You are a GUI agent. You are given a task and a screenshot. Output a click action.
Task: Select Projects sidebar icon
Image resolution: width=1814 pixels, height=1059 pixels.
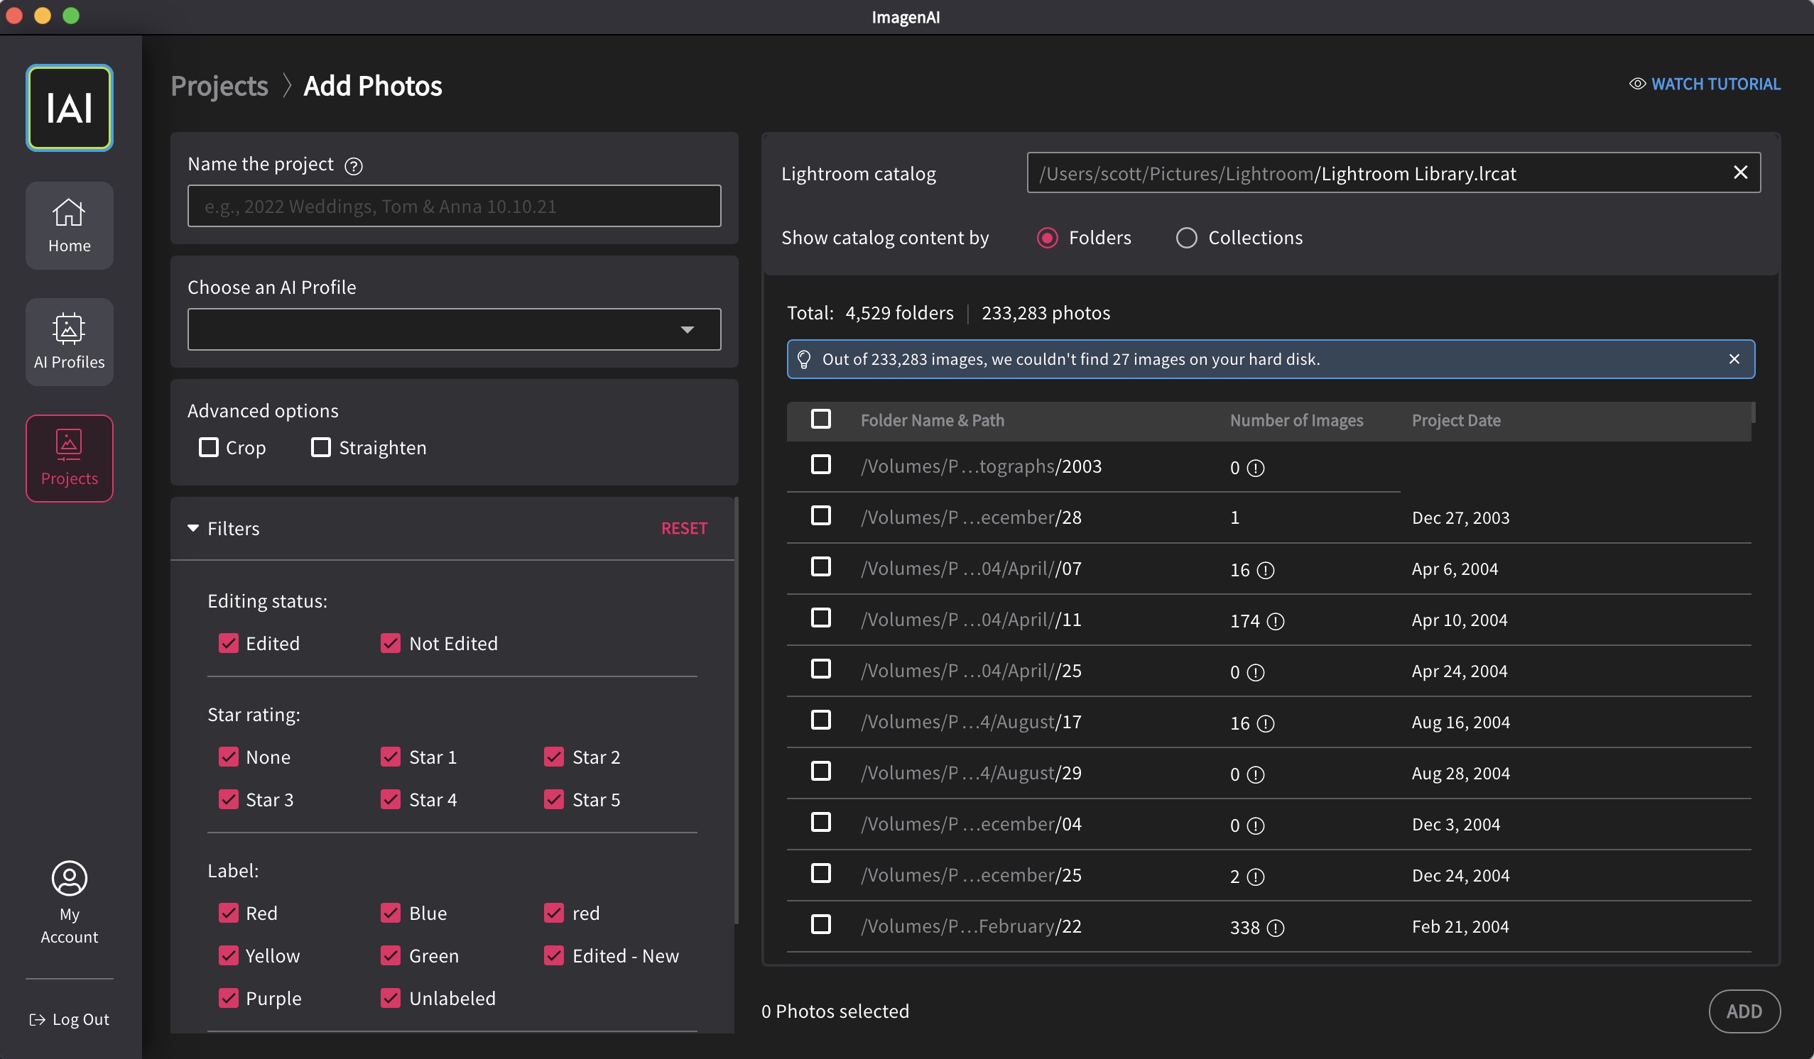click(68, 458)
